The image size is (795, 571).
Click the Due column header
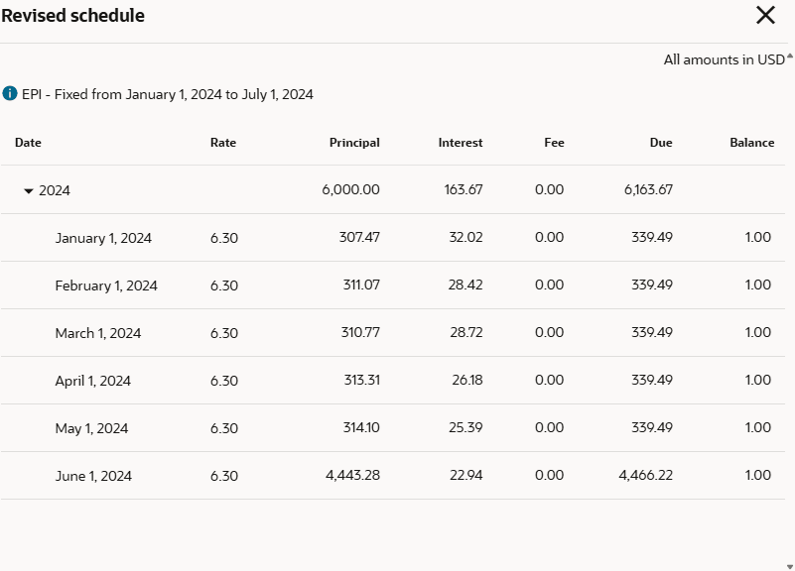pos(661,143)
